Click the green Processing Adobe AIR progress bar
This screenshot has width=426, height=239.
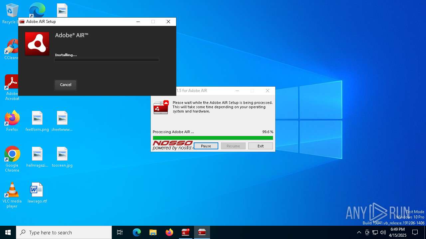tap(213, 138)
